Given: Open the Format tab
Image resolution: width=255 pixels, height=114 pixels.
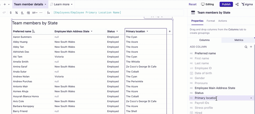Looking at the screenshot, I should pyautogui.click(x=211, y=21).
